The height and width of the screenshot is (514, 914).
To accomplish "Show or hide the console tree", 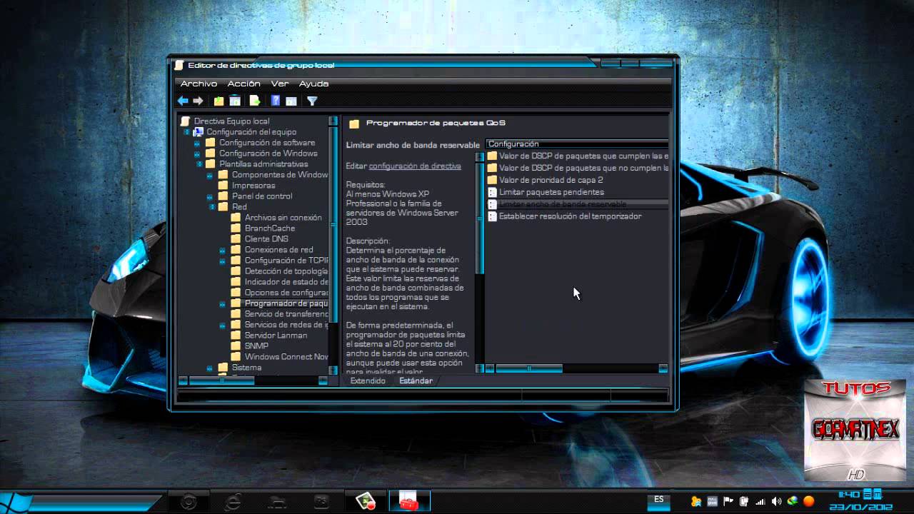I will click(234, 101).
